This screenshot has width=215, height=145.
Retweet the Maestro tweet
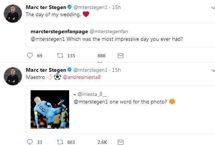pyautogui.click(x=60, y=142)
